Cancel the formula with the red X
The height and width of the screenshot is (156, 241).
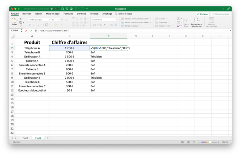click(x=26, y=30)
